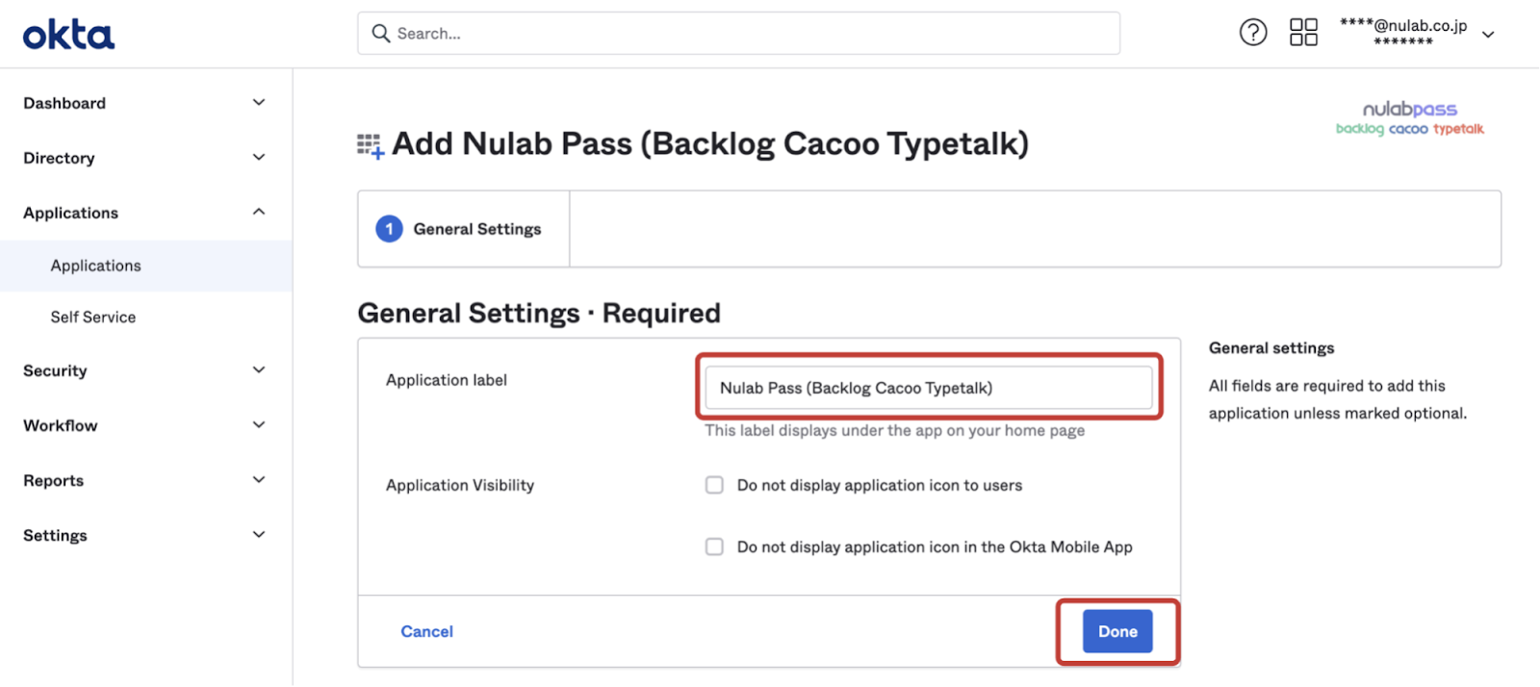
Task: Click the add-application grid icon beside title
Action: point(371,146)
